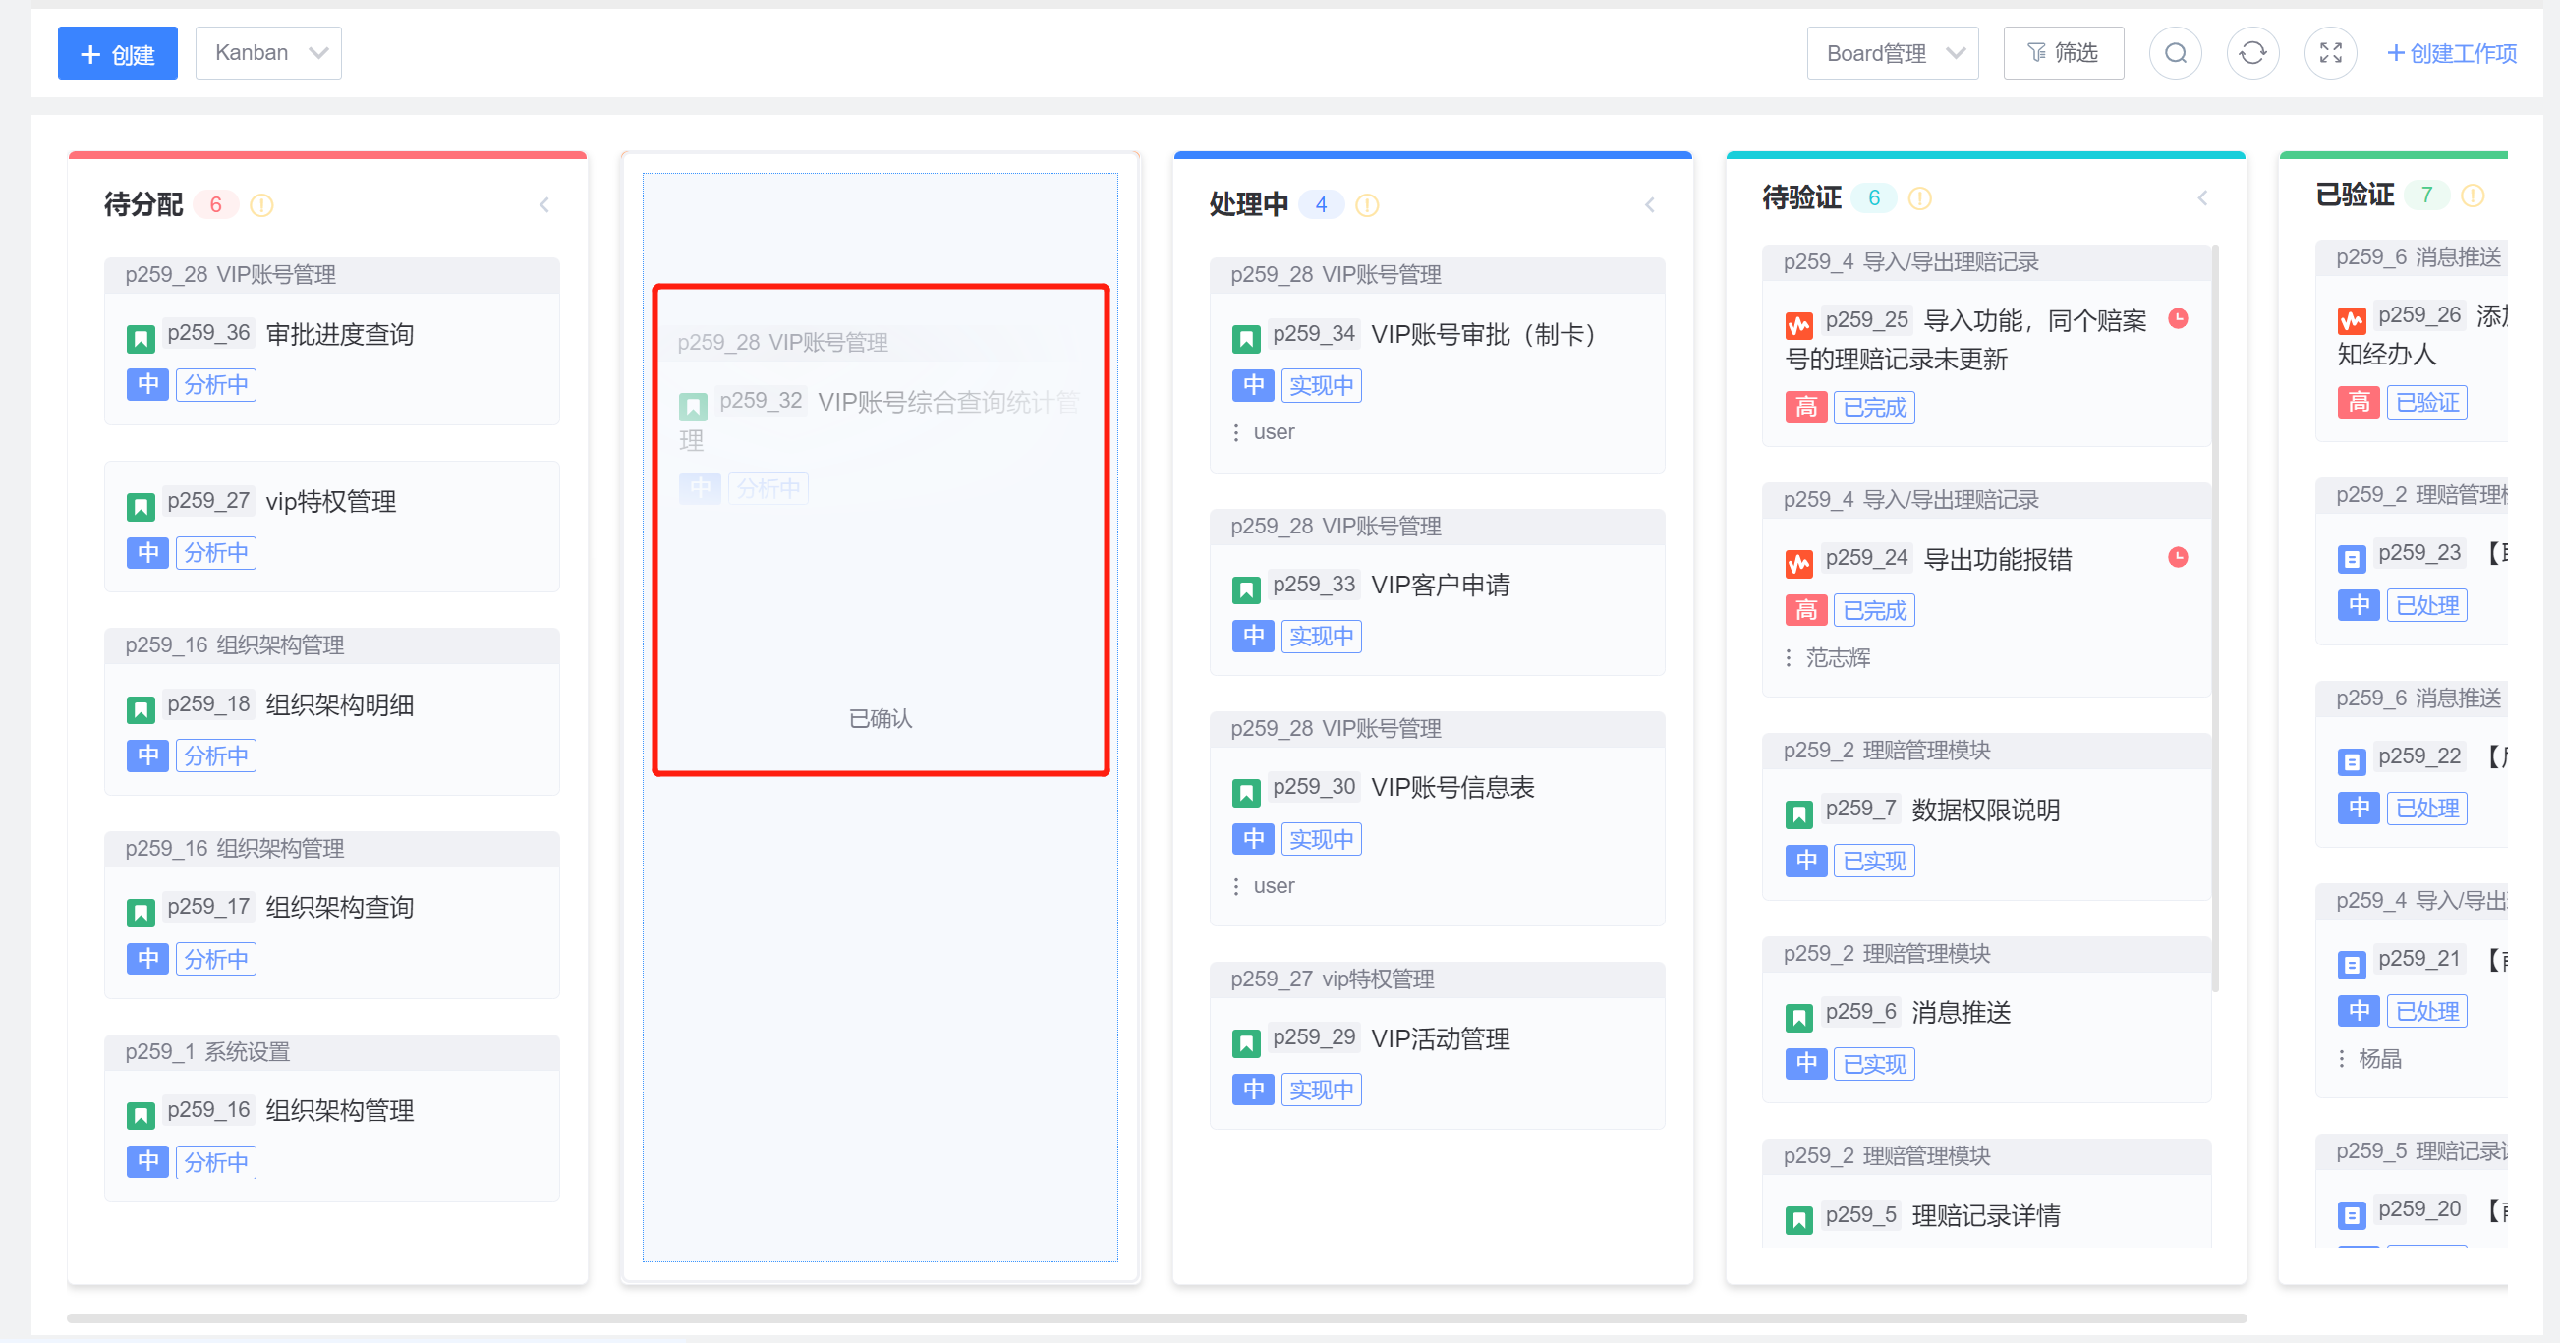Collapse the 待分配 column chevron
Image resolution: width=2560 pixels, height=1343 pixels.
[544, 204]
